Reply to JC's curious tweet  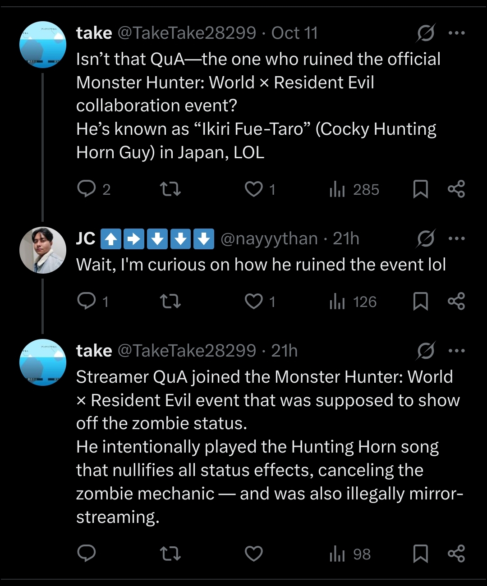coord(86,301)
